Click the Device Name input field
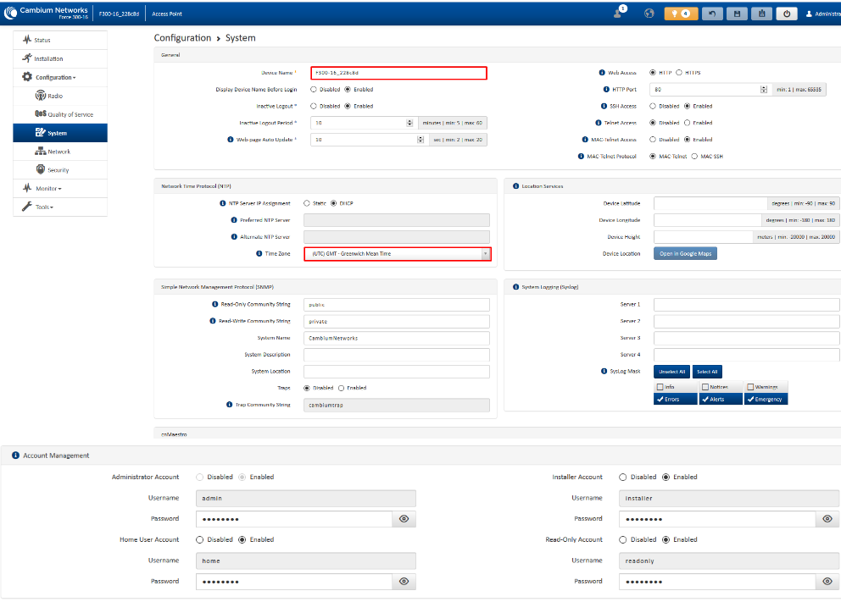 pyautogui.click(x=398, y=74)
